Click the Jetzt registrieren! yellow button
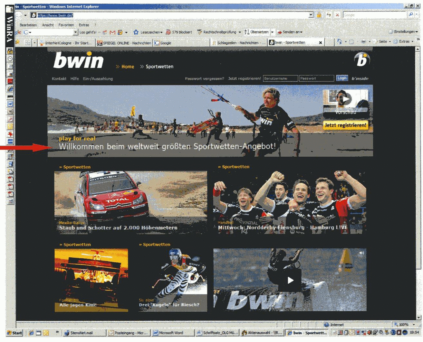Viewport: 423px width, 342px height. point(345,125)
